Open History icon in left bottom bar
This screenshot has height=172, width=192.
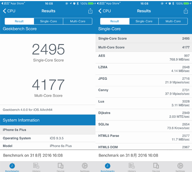click(x=36, y=166)
